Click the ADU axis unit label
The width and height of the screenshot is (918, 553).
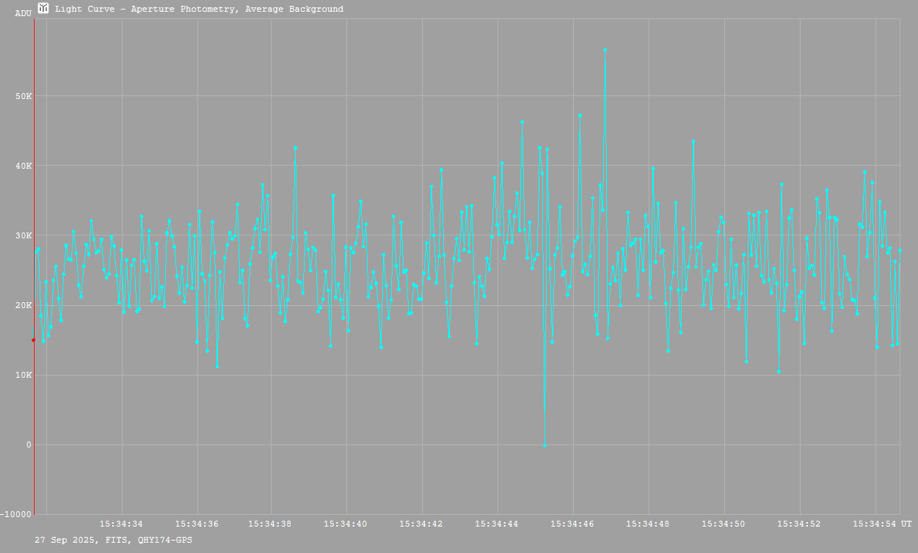[x=23, y=13]
